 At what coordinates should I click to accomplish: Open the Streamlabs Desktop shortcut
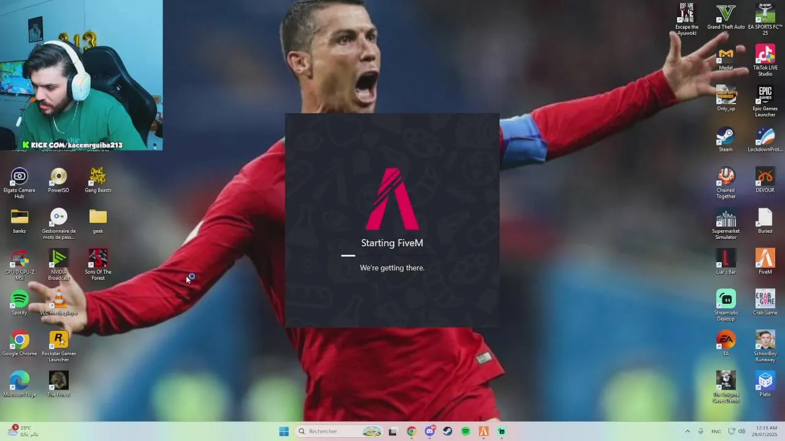coord(726,305)
